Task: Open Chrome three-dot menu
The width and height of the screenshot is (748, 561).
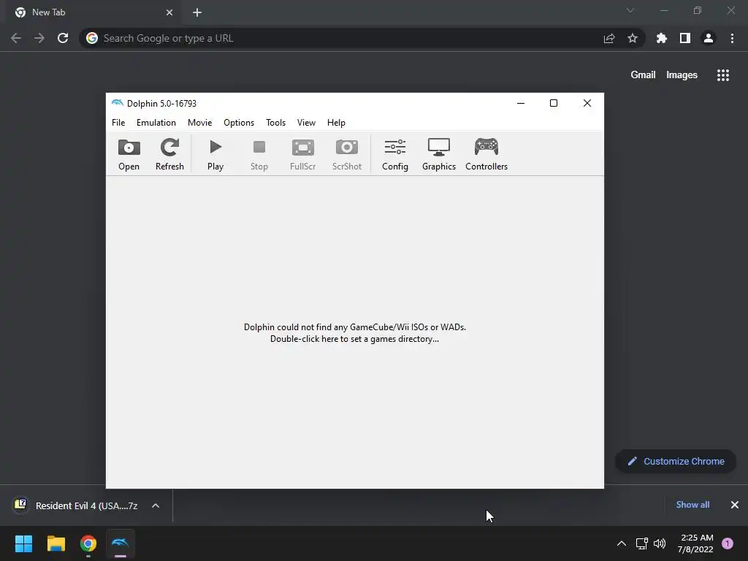Action: click(x=732, y=38)
